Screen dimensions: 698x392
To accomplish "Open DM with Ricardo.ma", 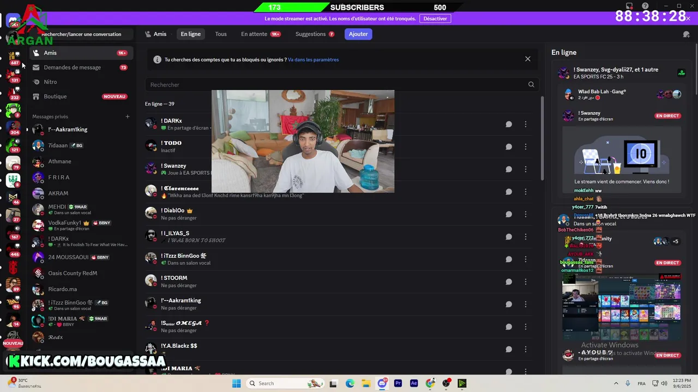I will point(81,289).
